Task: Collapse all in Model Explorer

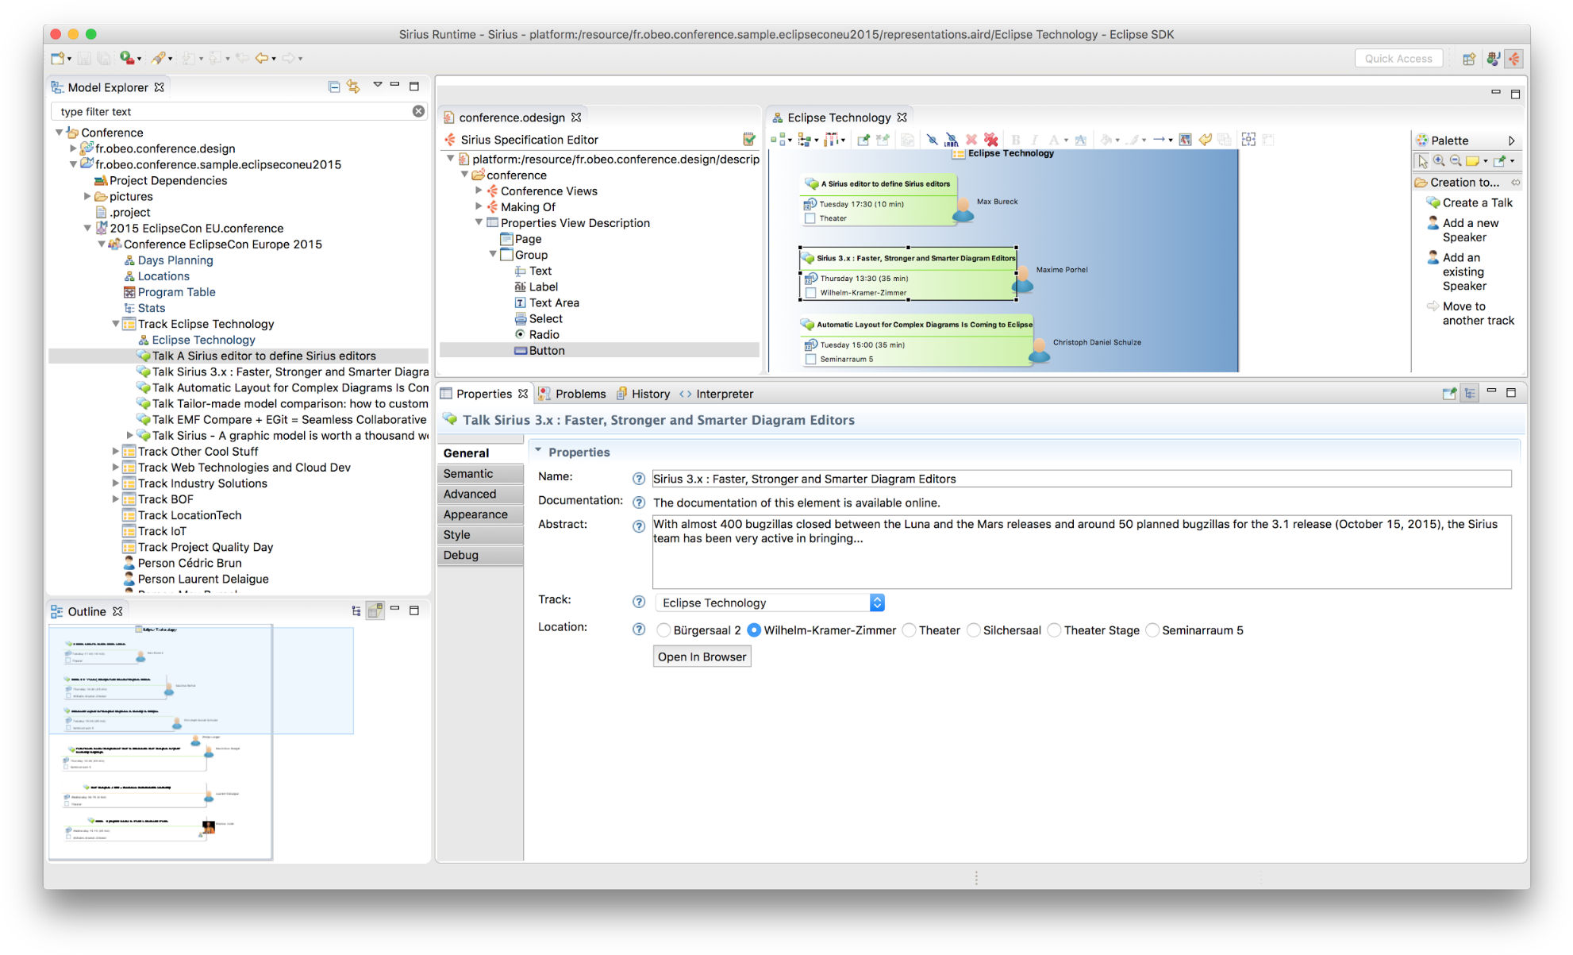Action: coord(333,87)
